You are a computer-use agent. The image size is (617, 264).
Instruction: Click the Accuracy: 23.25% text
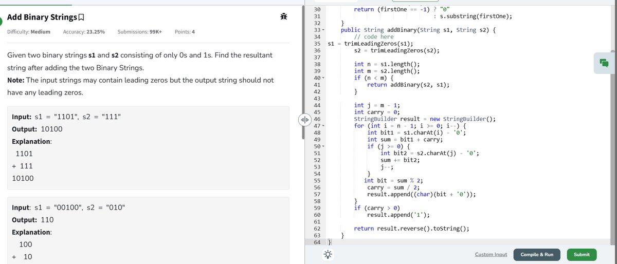point(84,32)
